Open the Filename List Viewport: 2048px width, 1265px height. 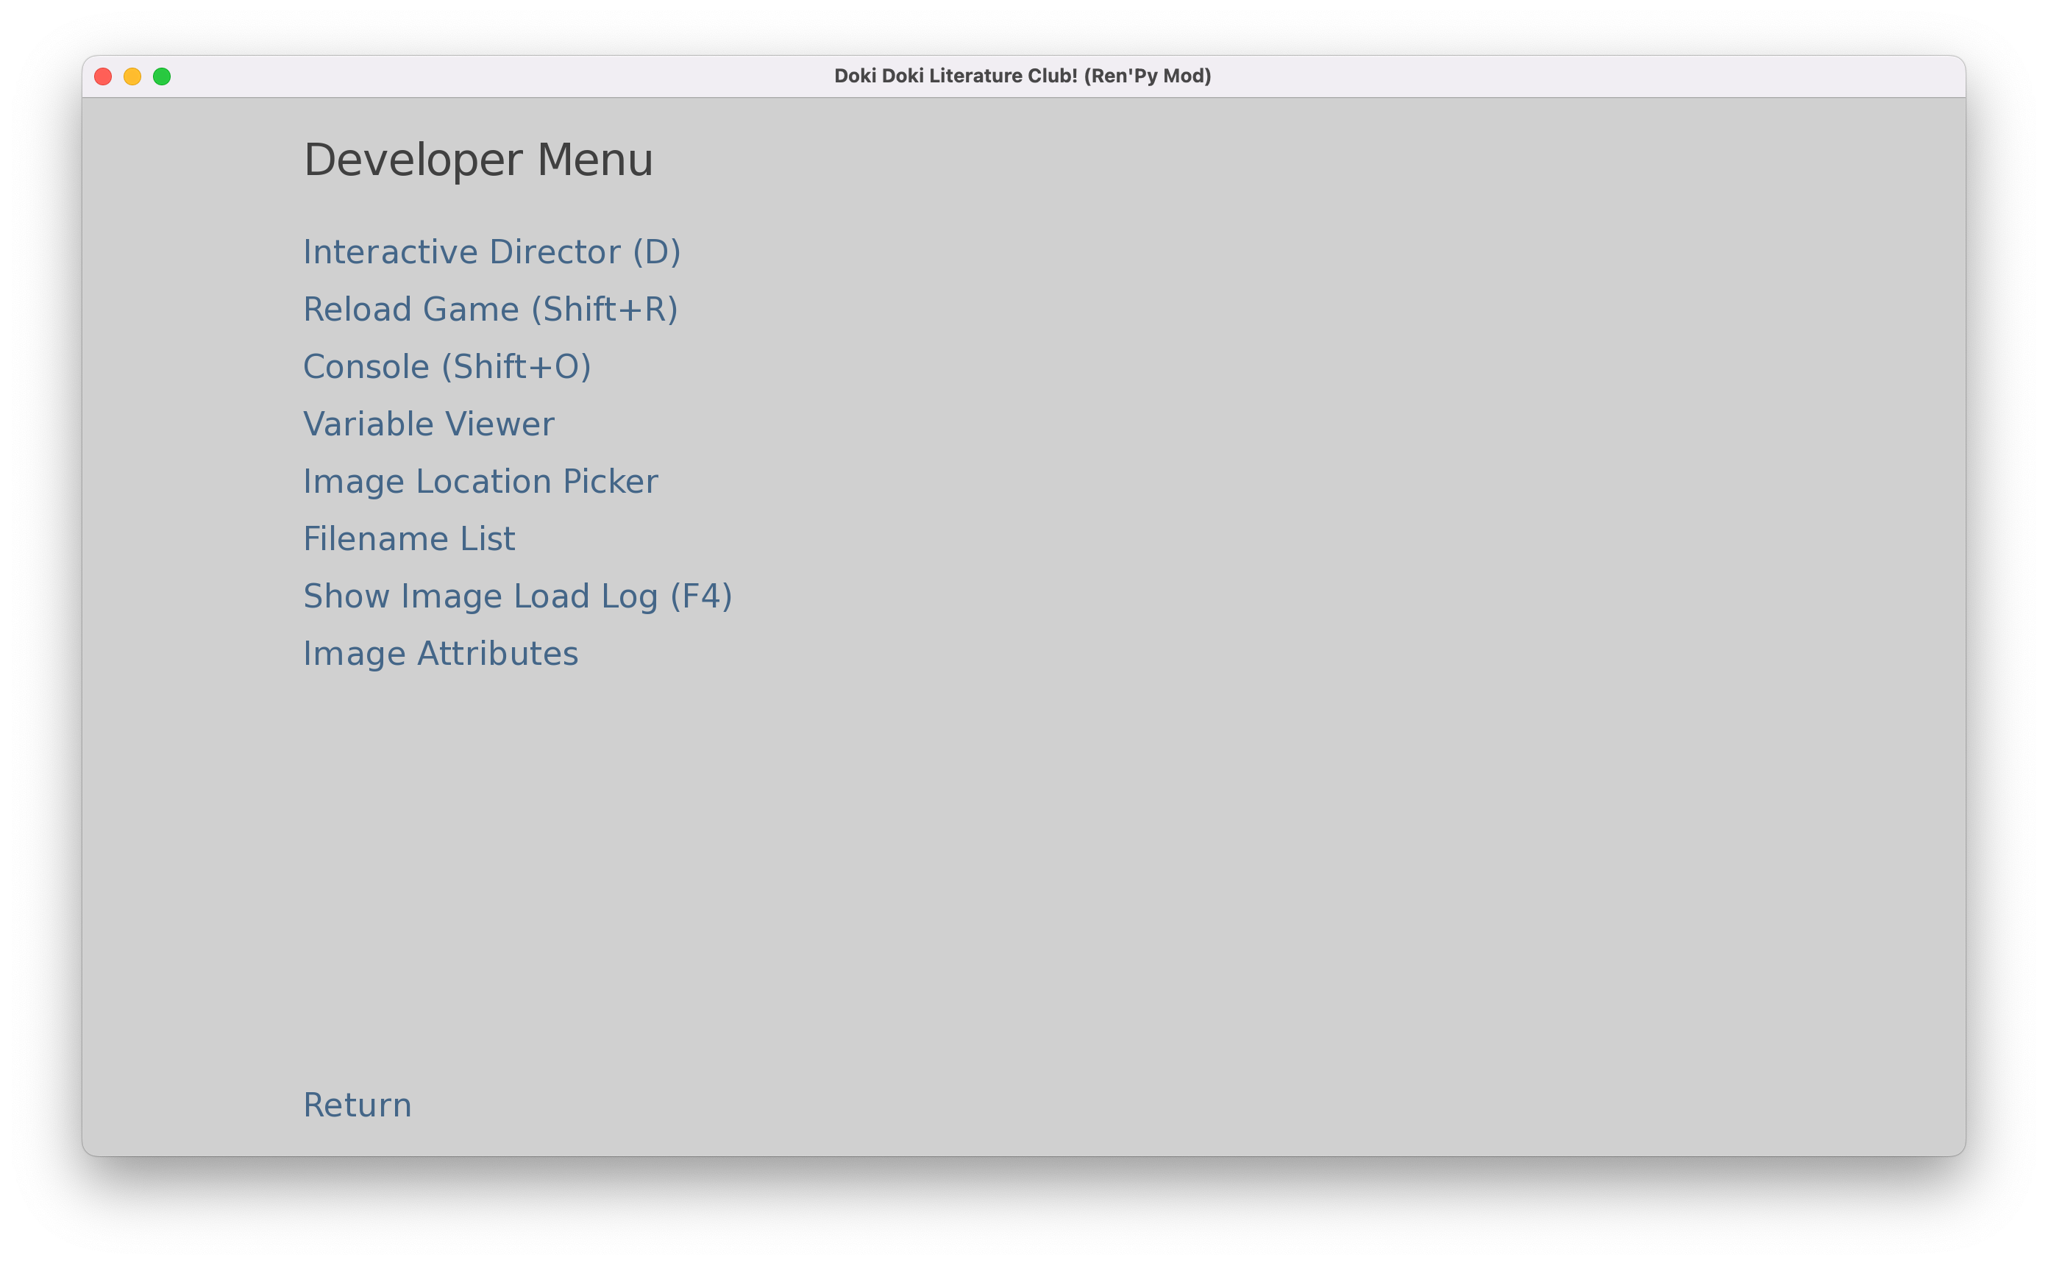click(x=410, y=538)
